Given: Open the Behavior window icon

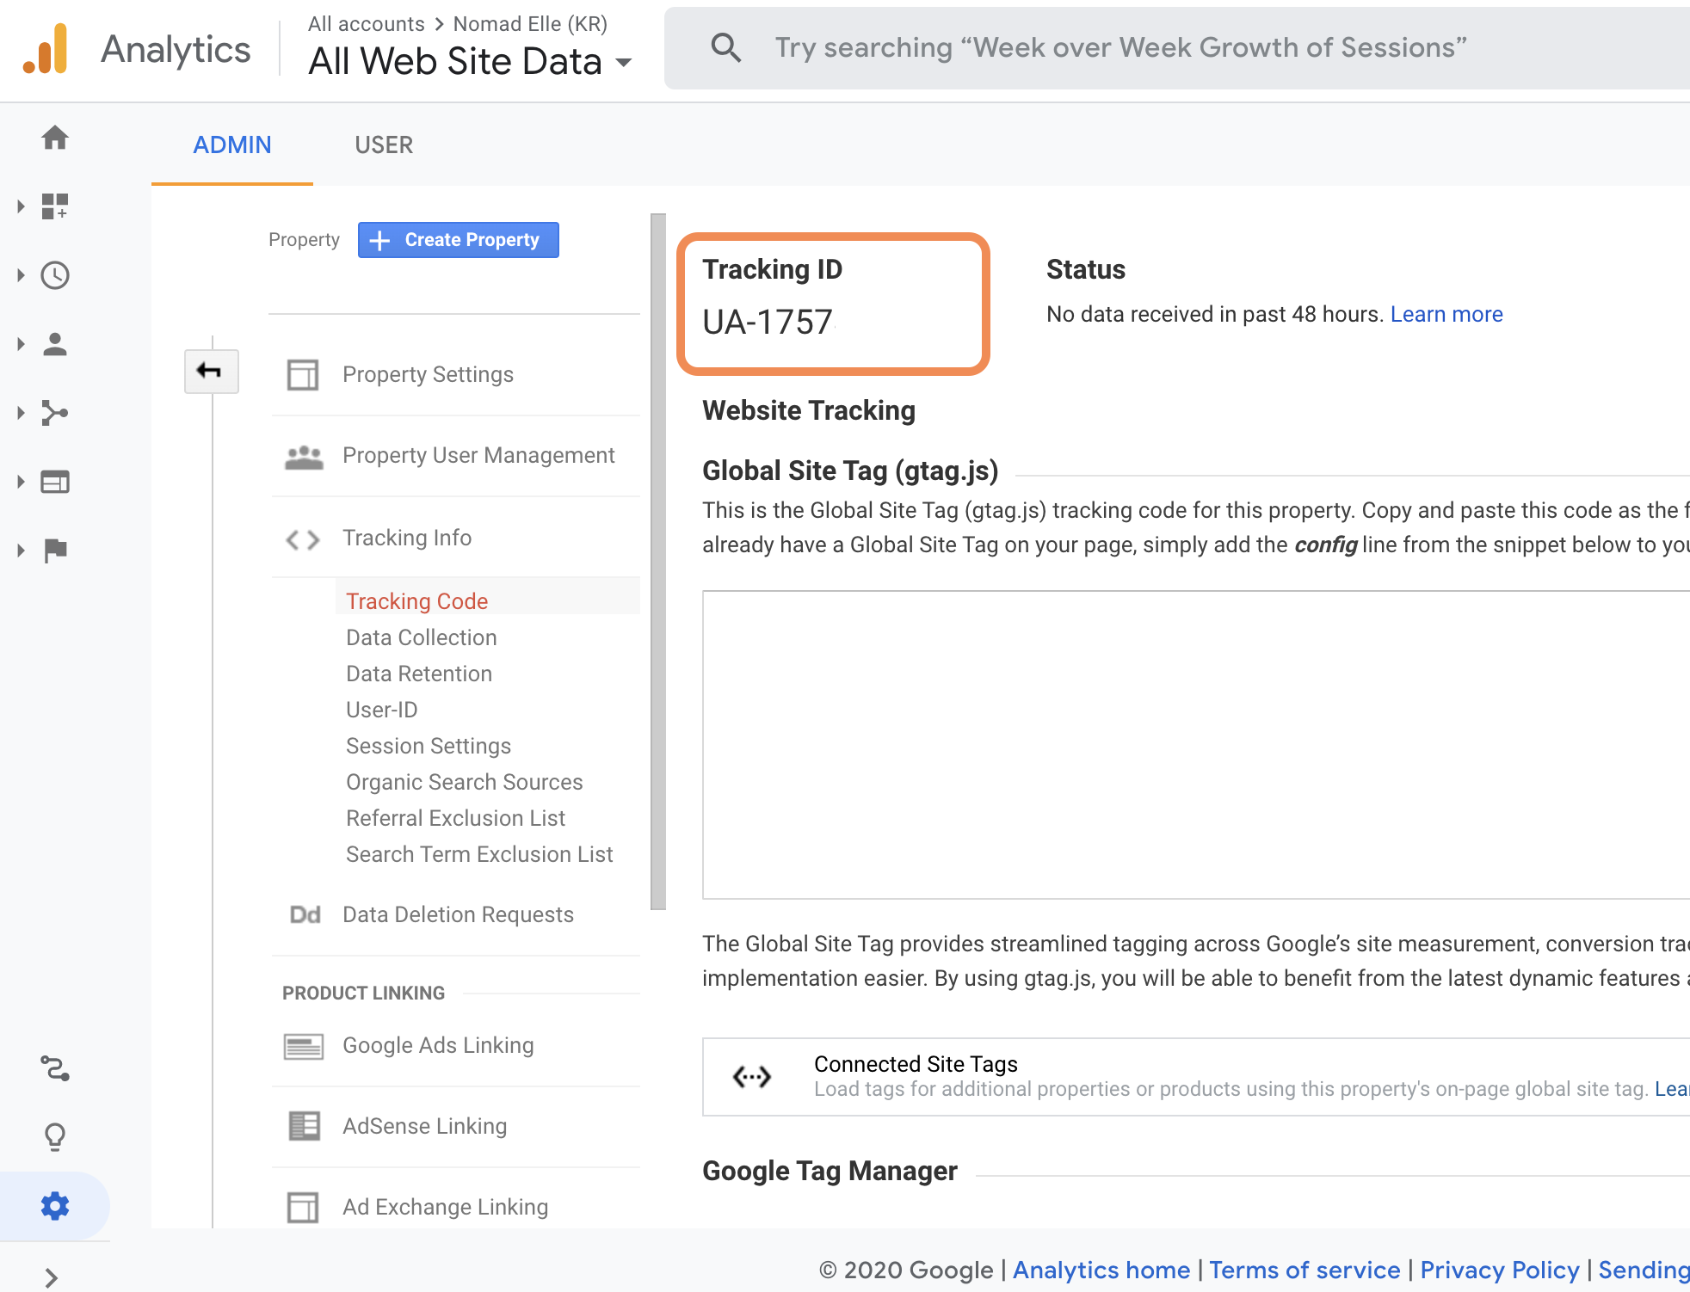Looking at the screenshot, I should tap(55, 482).
